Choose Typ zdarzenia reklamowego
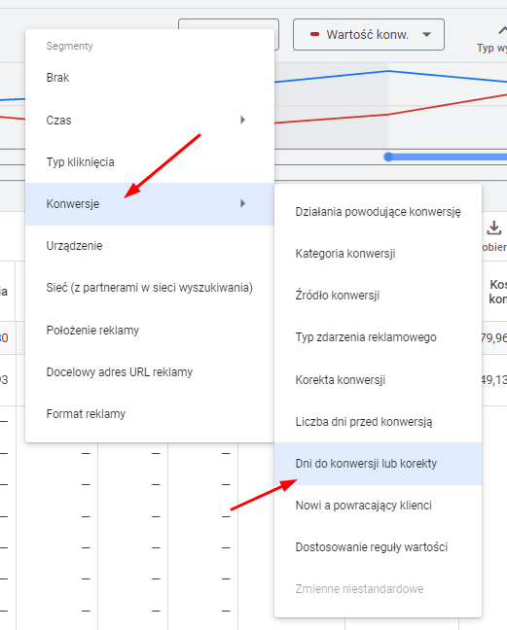 378,337
